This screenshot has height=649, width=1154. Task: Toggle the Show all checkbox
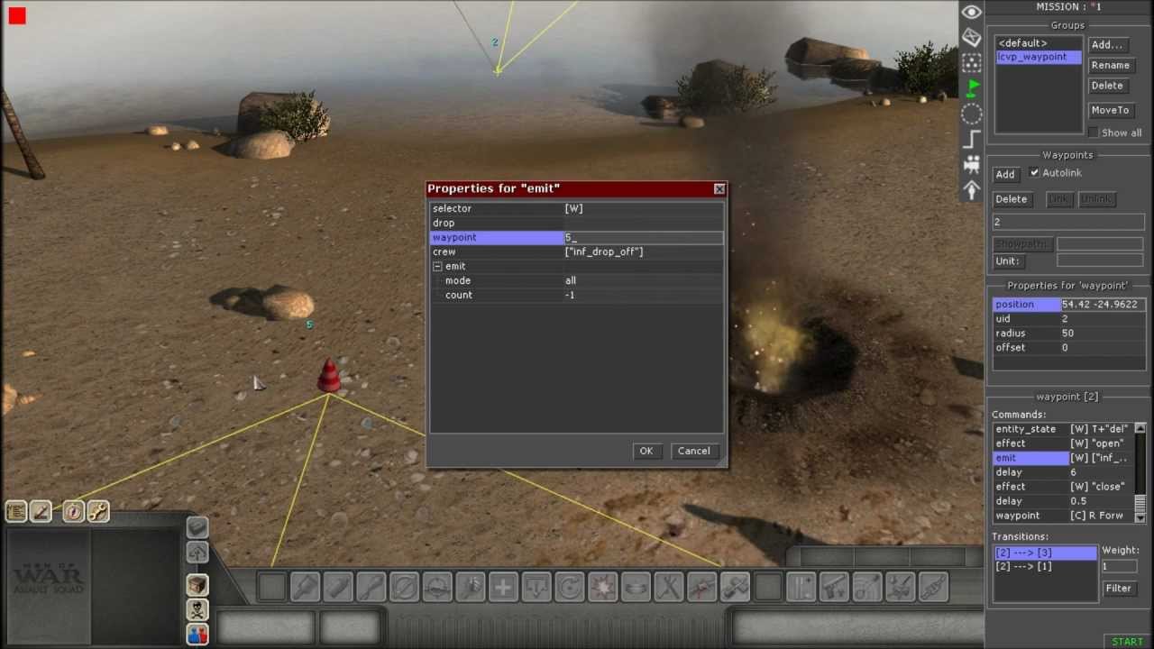click(x=1094, y=133)
